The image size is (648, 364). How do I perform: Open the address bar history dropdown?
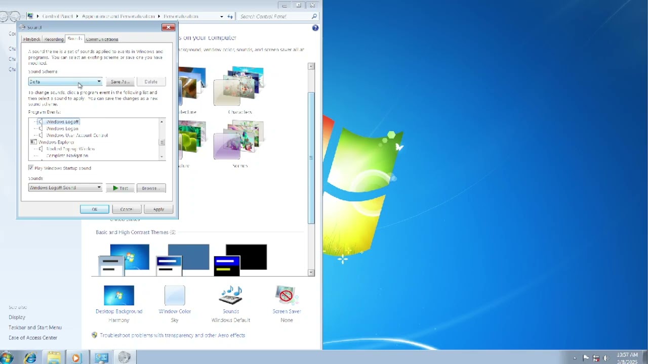[x=221, y=16]
